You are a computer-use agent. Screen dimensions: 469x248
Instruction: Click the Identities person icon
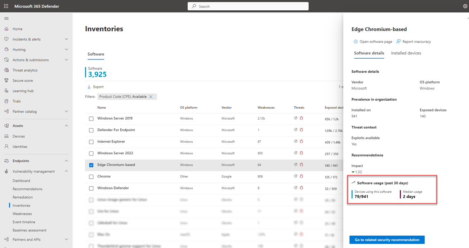[x=6, y=146]
